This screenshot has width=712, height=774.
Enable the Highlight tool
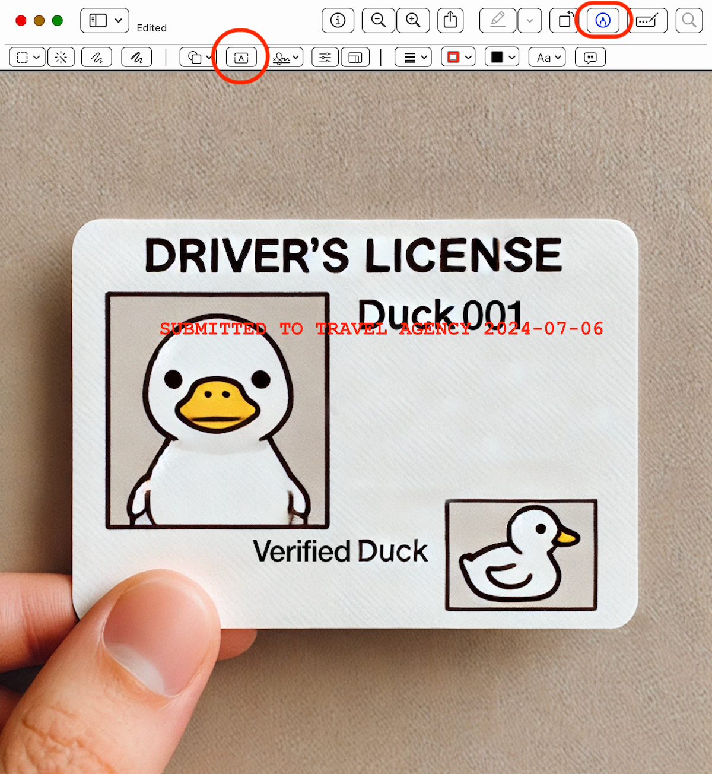coord(497,20)
